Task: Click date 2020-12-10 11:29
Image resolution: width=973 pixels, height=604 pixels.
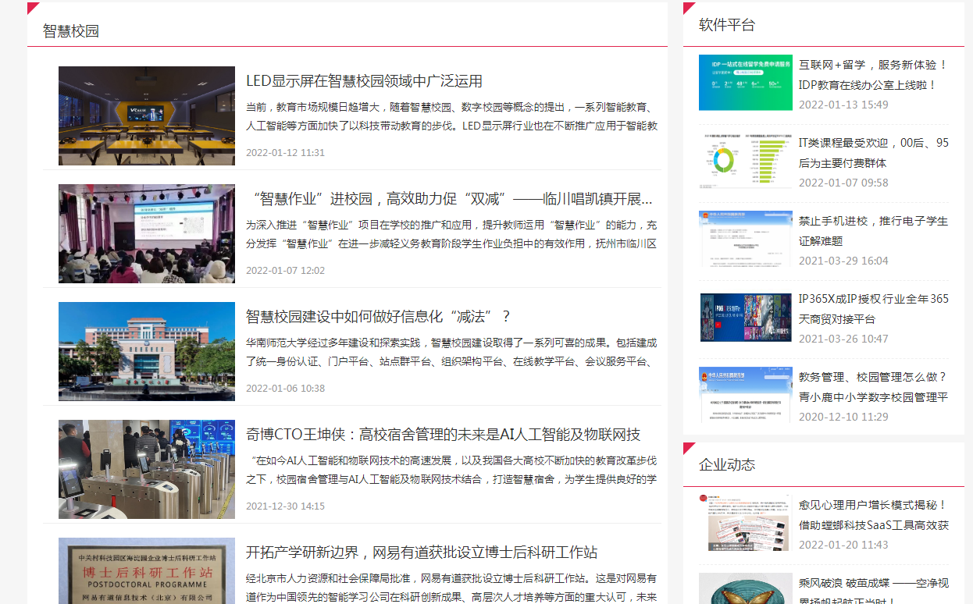Action: [x=843, y=417]
